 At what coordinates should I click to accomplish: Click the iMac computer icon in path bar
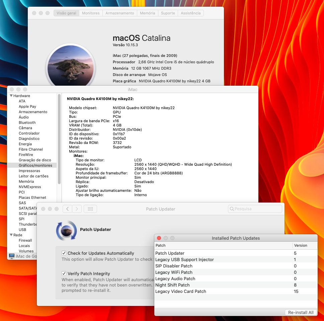(x=12, y=256)
